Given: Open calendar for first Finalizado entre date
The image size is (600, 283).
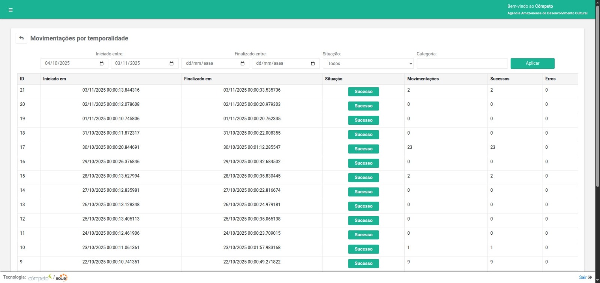Looking at the screenshot, I should (242, 64).
